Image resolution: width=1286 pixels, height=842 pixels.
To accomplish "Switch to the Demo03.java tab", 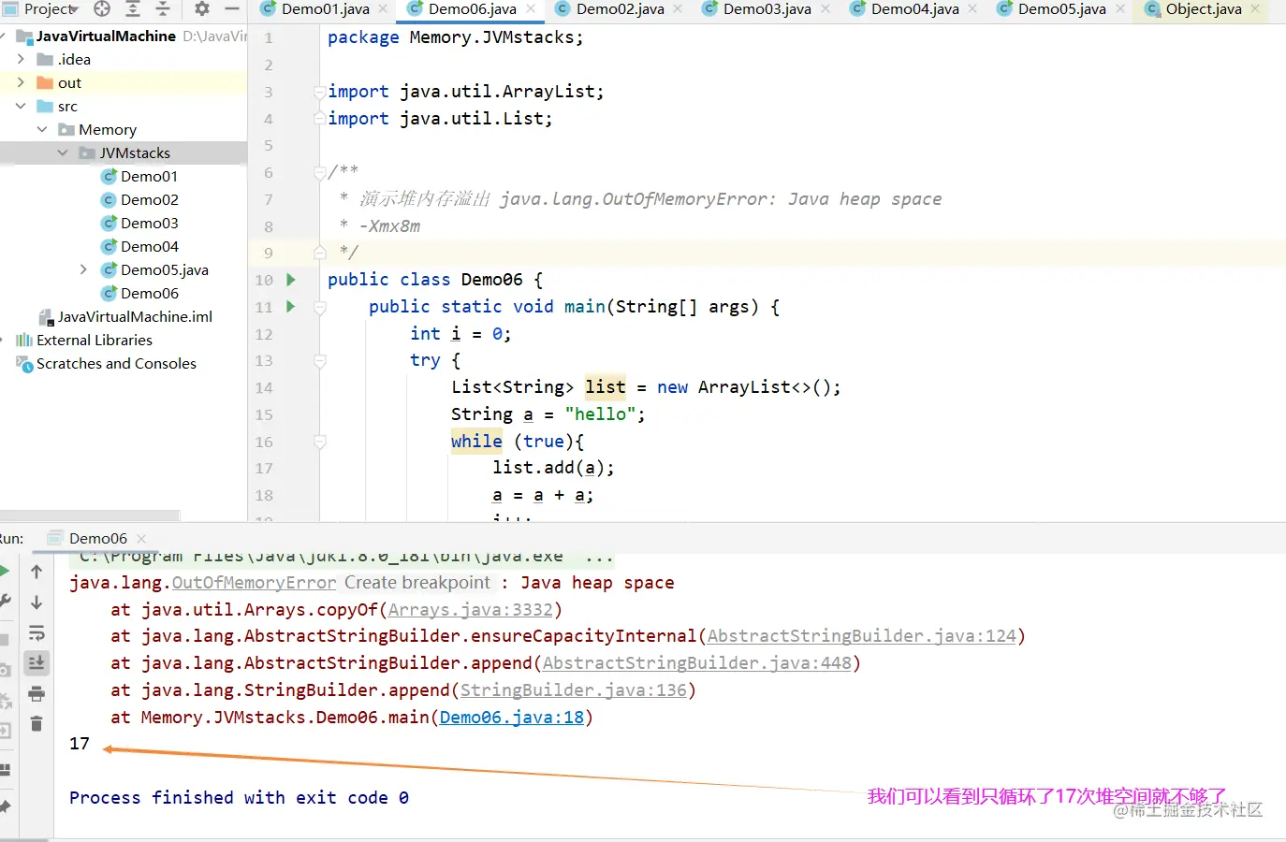I will pyautogui.click(x=767, y=8).
